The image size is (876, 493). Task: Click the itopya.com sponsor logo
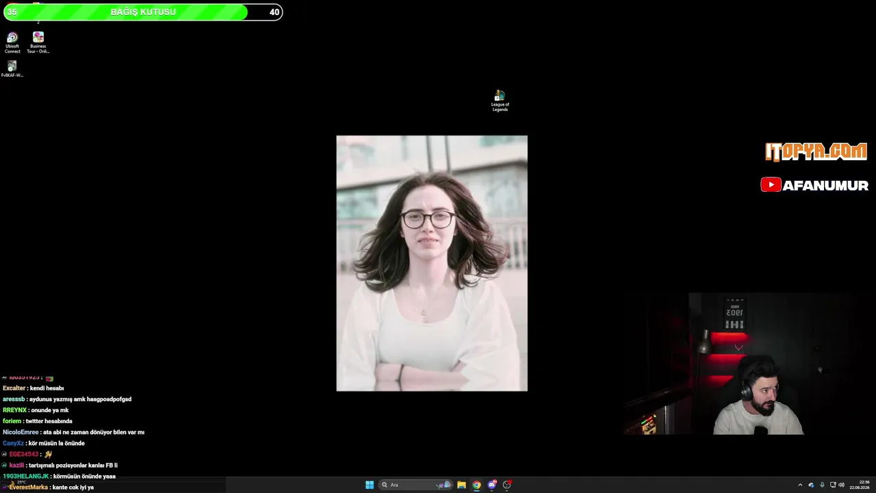(x=816, y=152)
